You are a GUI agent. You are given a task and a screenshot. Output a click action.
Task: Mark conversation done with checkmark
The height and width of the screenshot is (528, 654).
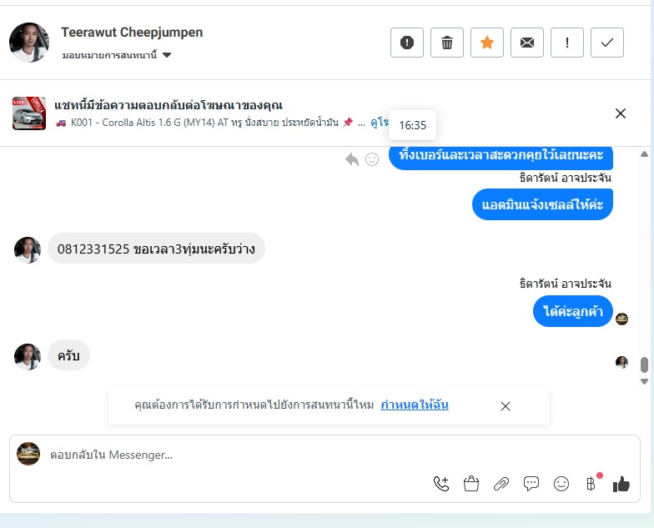[607, 43]
